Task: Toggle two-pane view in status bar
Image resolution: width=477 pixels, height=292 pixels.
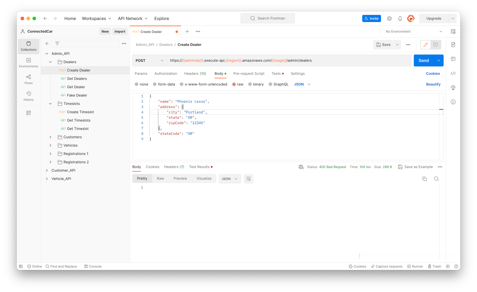Action: (448, 266)
